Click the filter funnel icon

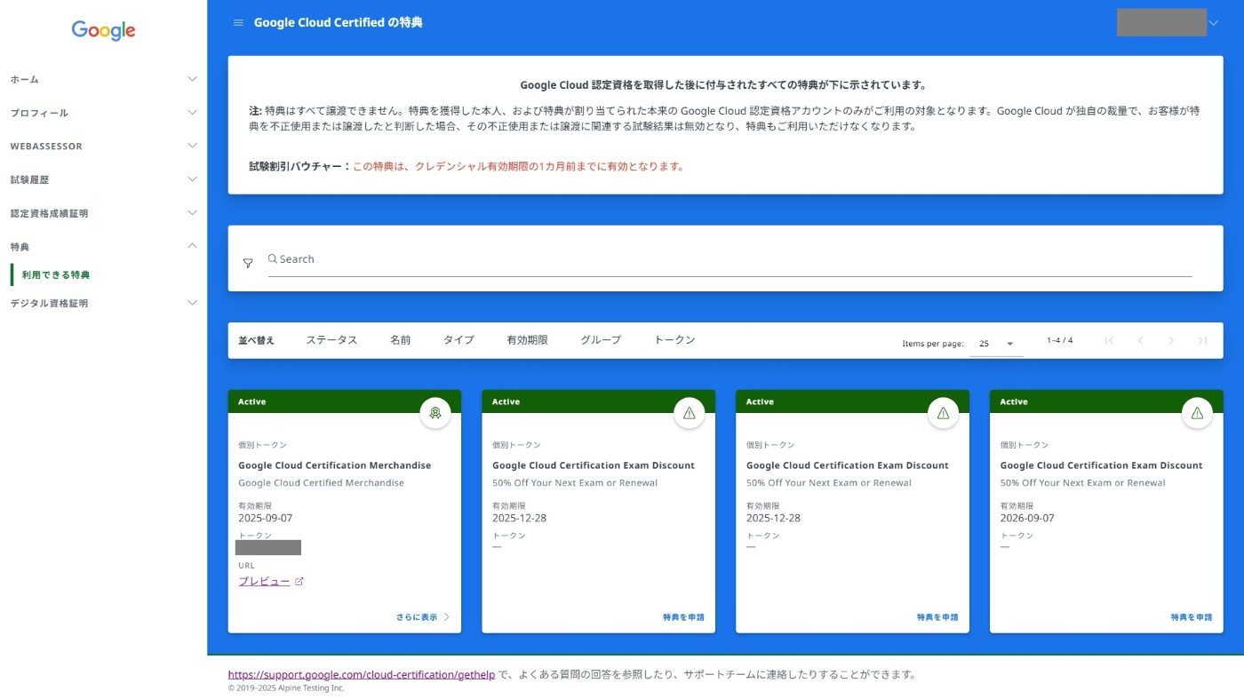[248, 264]
